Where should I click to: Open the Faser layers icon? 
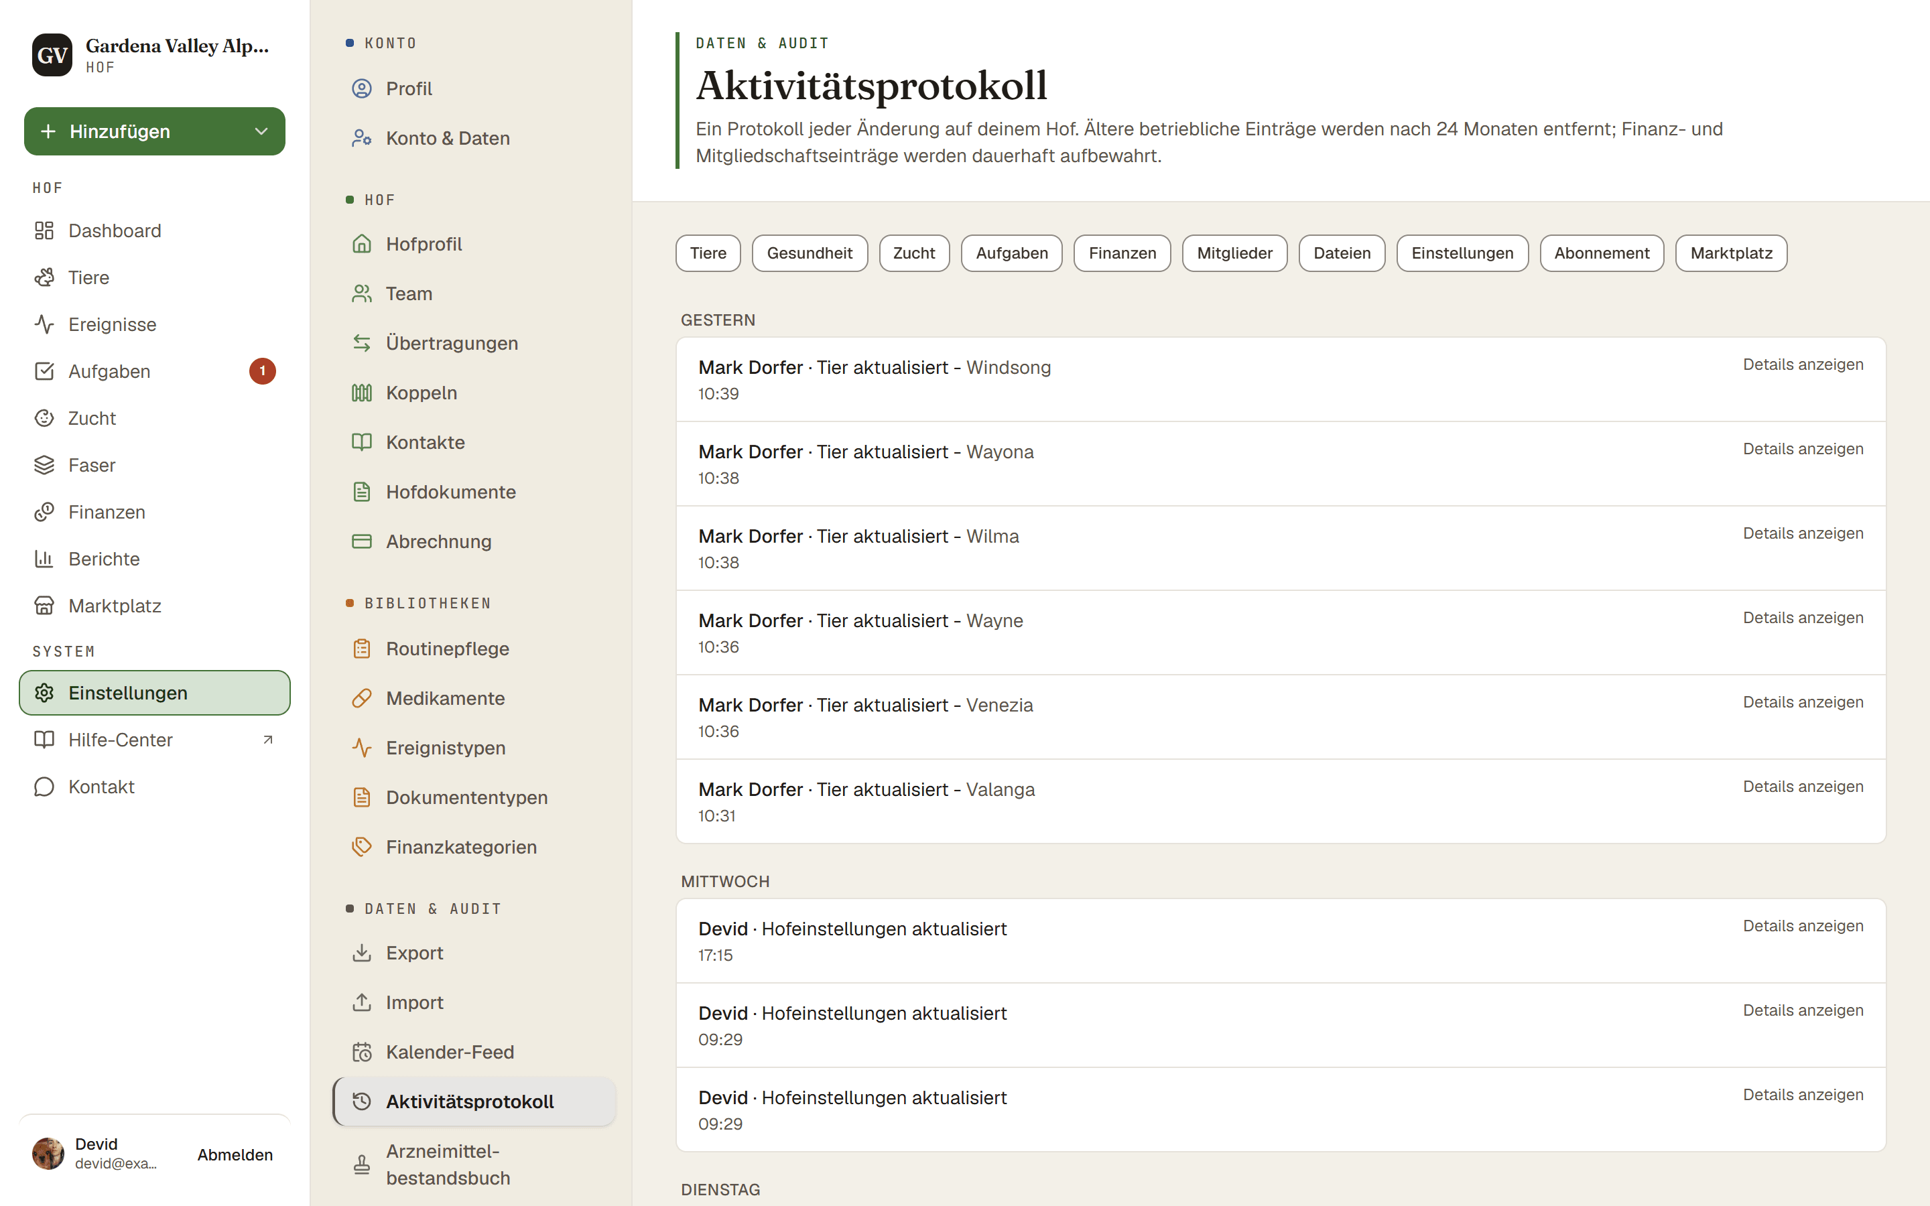coord(44,465)
